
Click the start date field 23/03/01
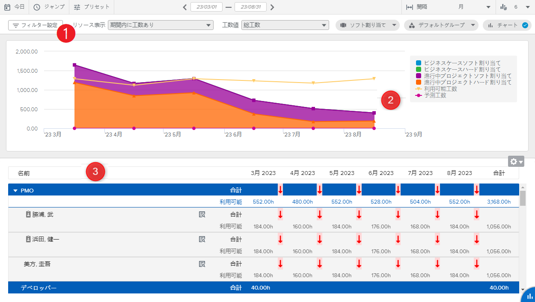tap(206, 7)
